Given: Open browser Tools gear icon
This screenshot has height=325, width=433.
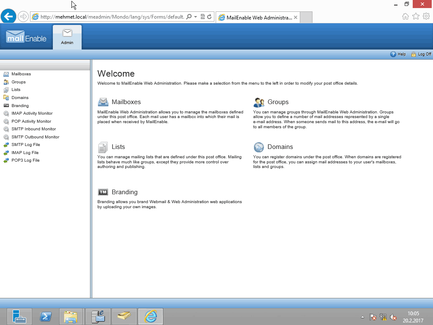Looking at the screenshot, I should tap(426, 17).
